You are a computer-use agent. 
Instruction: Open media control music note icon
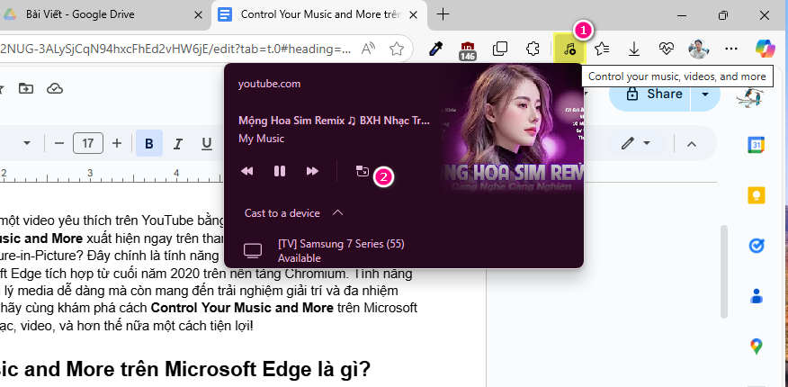(x=569, y=49)
